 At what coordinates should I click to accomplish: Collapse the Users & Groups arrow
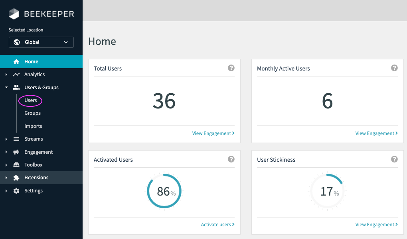tap(6, 87)
